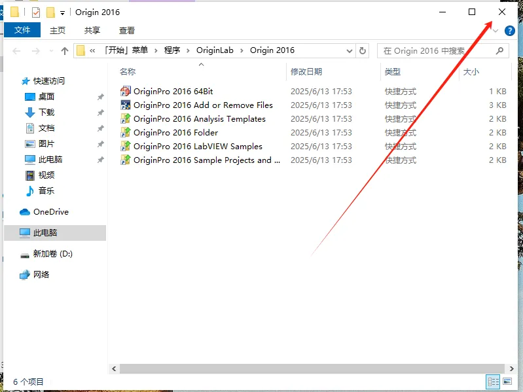This screenshot has height=392, width=523.
Task: Go back with the left arrow button
Action: [x=16, y=50]
